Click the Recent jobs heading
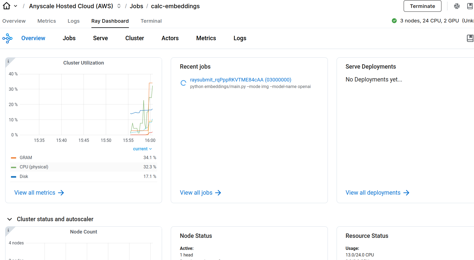Viewport: 474px width, 260px height. click(x=195, y=67)
